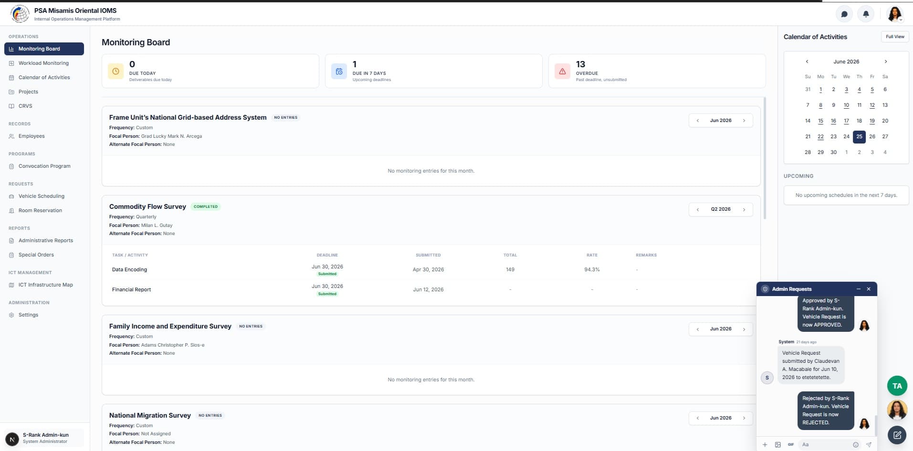Open Convocation Program
Image resolution: width=913 pixels, height=451 pixels.
coord(44,166)
